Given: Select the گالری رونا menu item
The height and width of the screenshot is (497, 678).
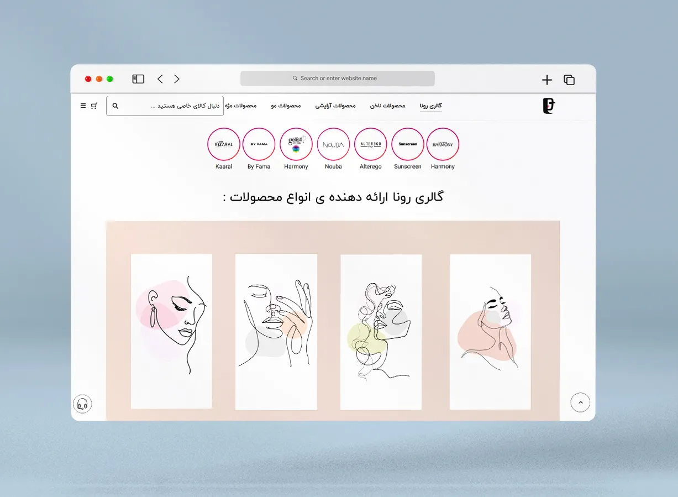Looking at the screenshot, I should point(430,106).
